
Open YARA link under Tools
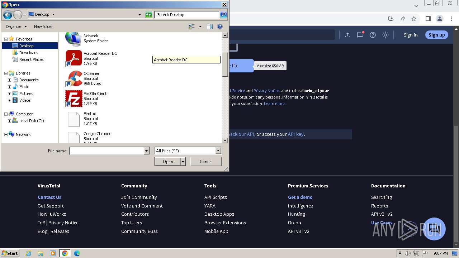[x=210, y=206]
